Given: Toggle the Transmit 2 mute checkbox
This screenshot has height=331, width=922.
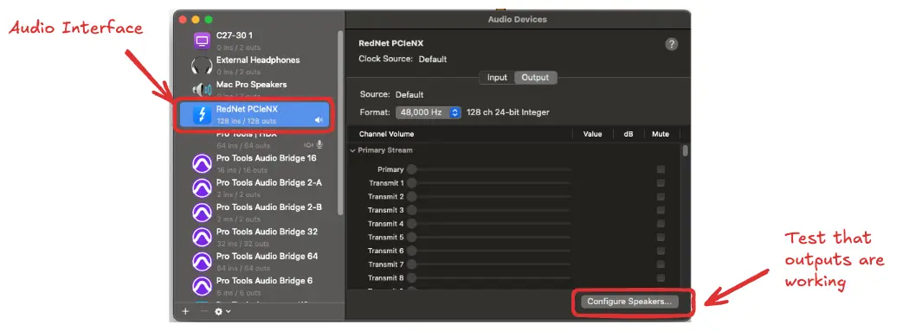Looking at the screenshot, I should coord(661,196).
